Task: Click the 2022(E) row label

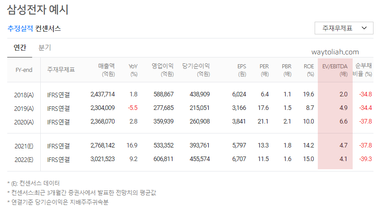Action: click(x=24, y=160)
